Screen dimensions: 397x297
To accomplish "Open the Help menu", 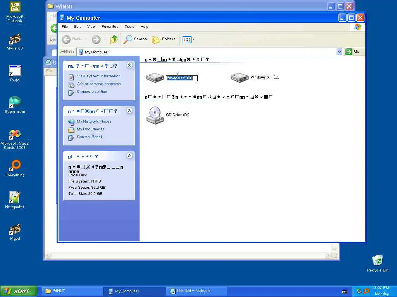I will [x=144, y=27].
